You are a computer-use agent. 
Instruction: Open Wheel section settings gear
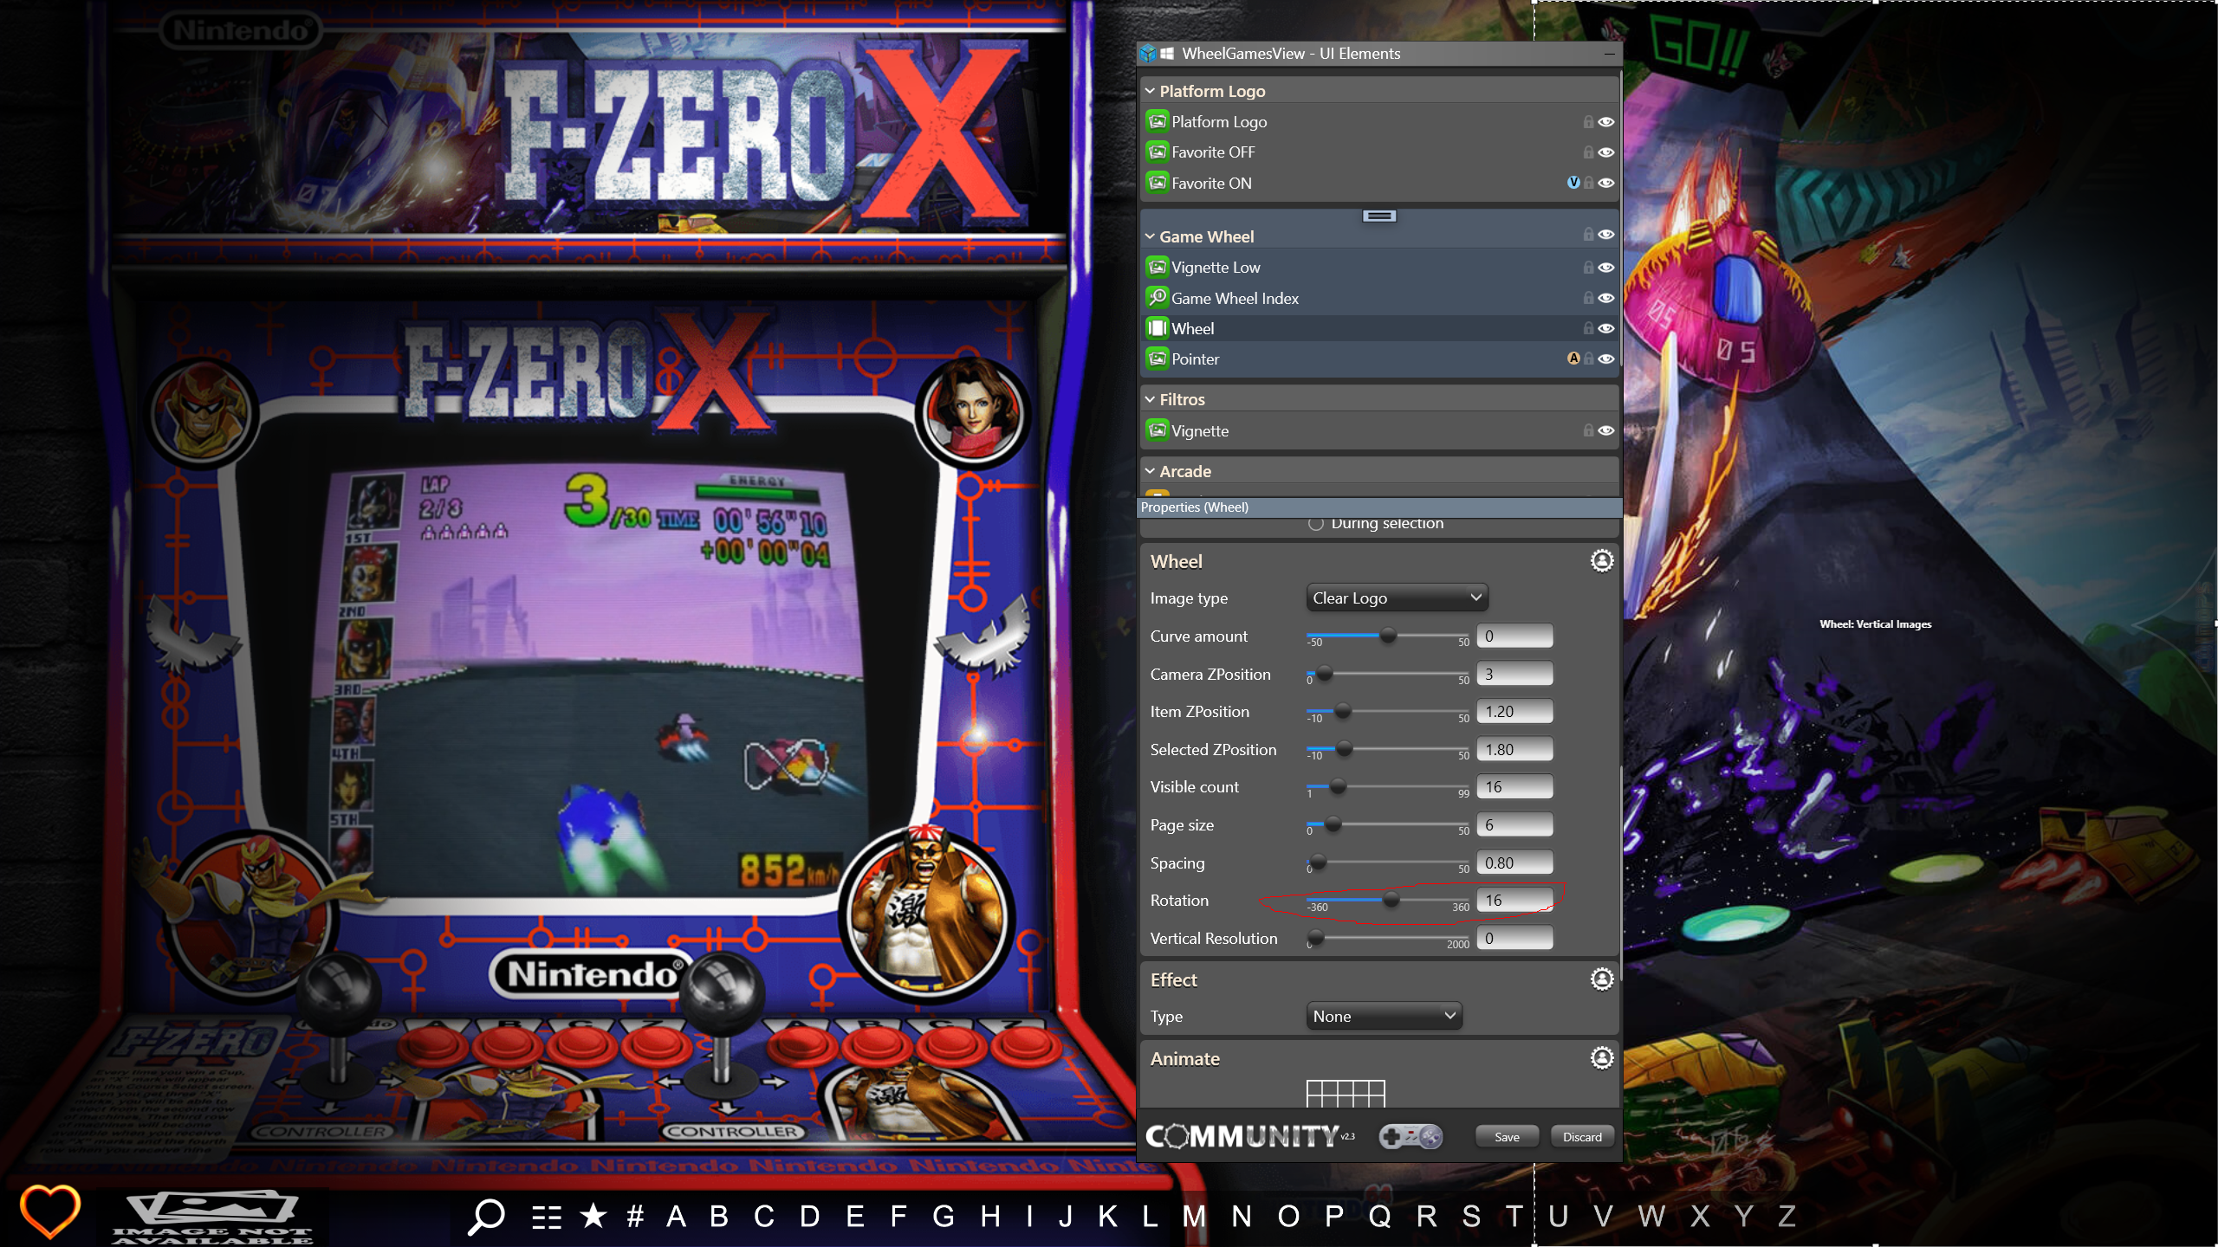[1602, 561]
